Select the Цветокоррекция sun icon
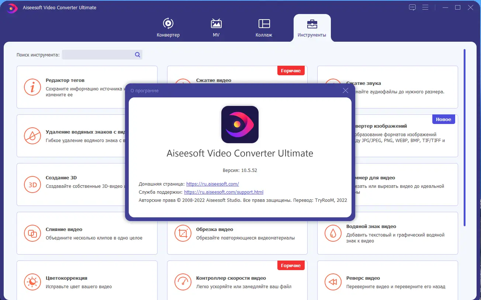The image size is (481, 300). click(x=32, y=282)
